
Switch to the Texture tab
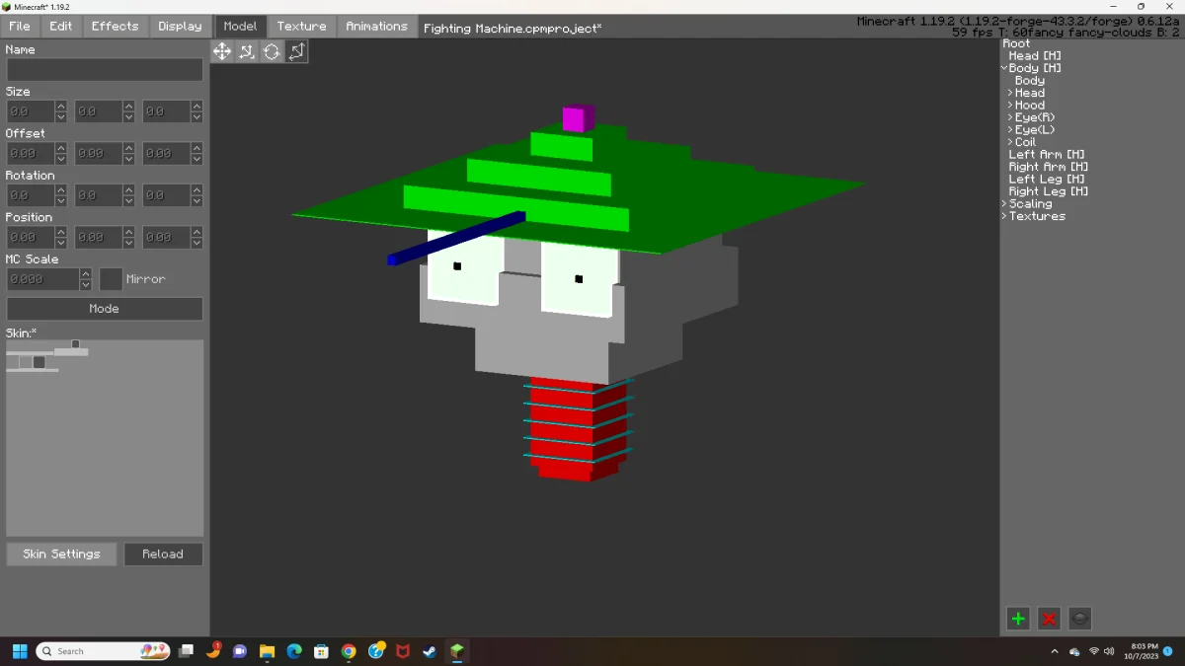[x=301, y=27]
